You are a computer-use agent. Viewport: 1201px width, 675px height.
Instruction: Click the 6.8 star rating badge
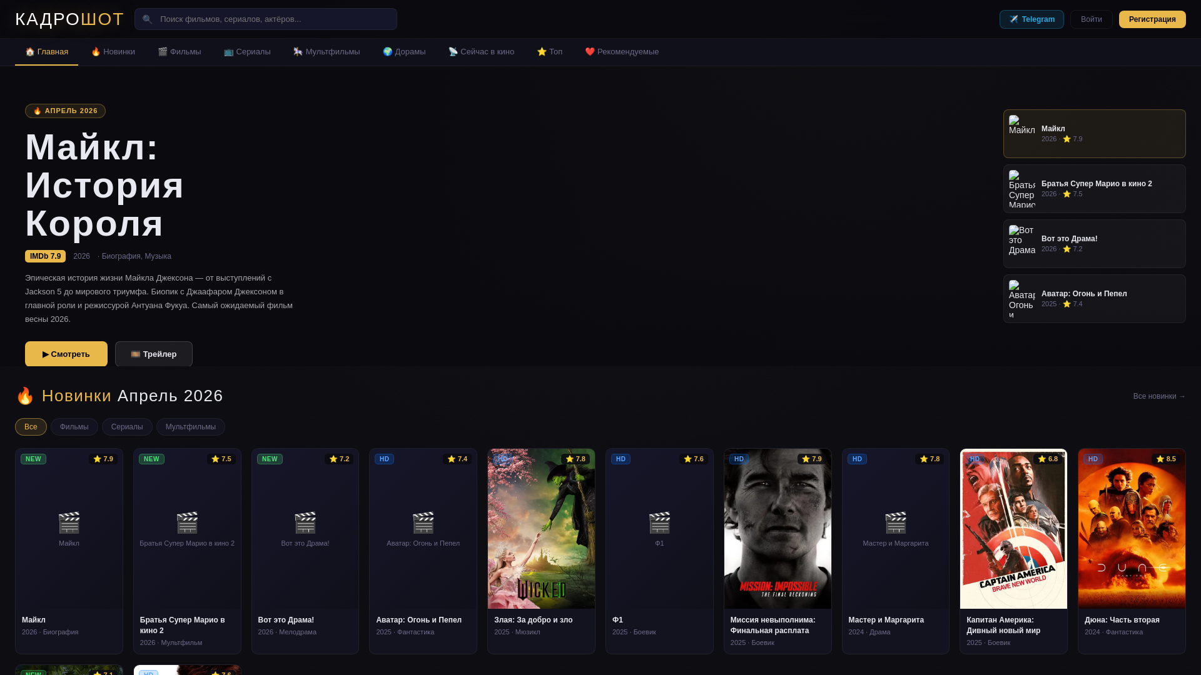coord(1048,459)
